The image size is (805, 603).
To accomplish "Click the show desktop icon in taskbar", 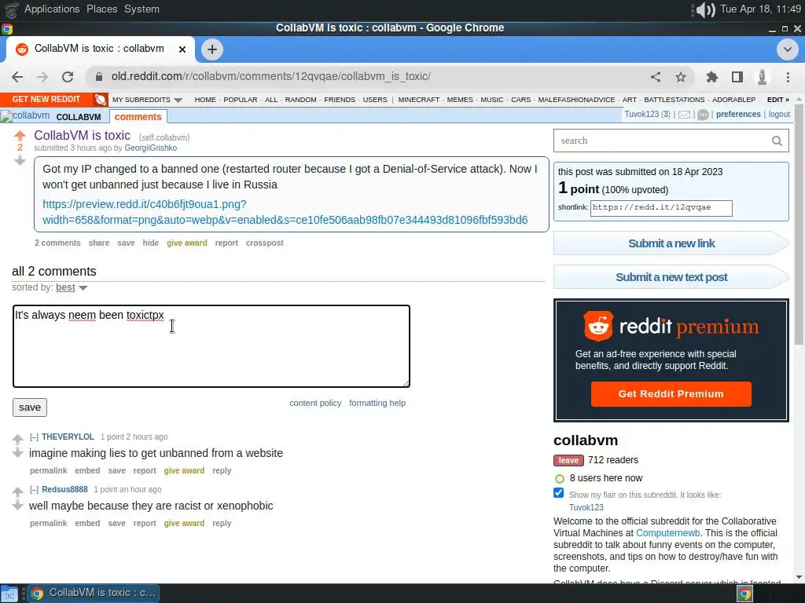I will (9, 594).
